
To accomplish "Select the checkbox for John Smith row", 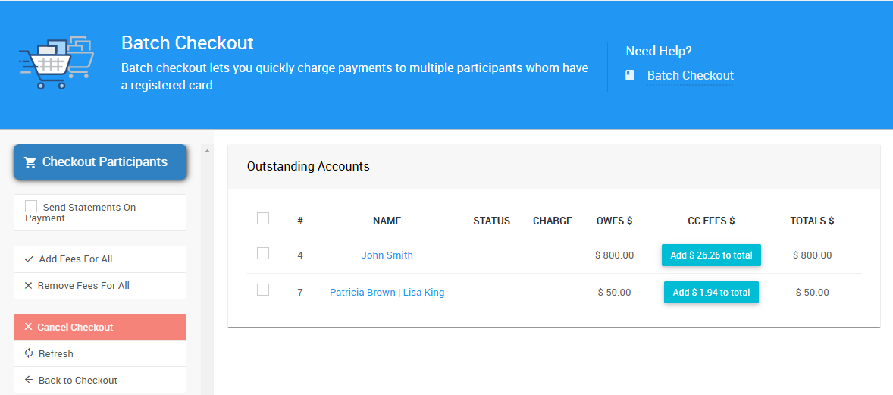I will (263, 253).
